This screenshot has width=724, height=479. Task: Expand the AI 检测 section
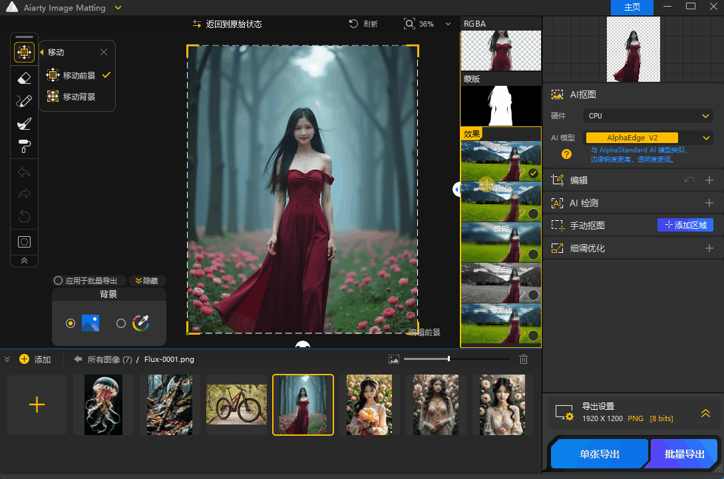click(709, 203)
